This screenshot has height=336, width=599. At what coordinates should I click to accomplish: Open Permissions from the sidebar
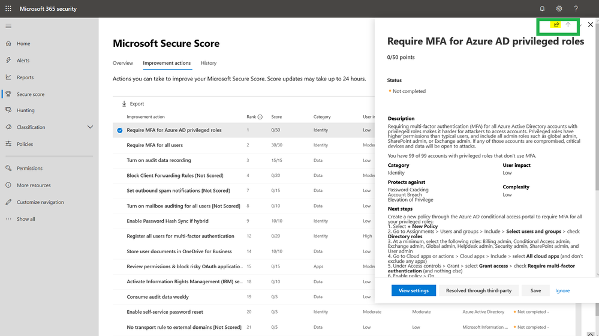[29, 168]
